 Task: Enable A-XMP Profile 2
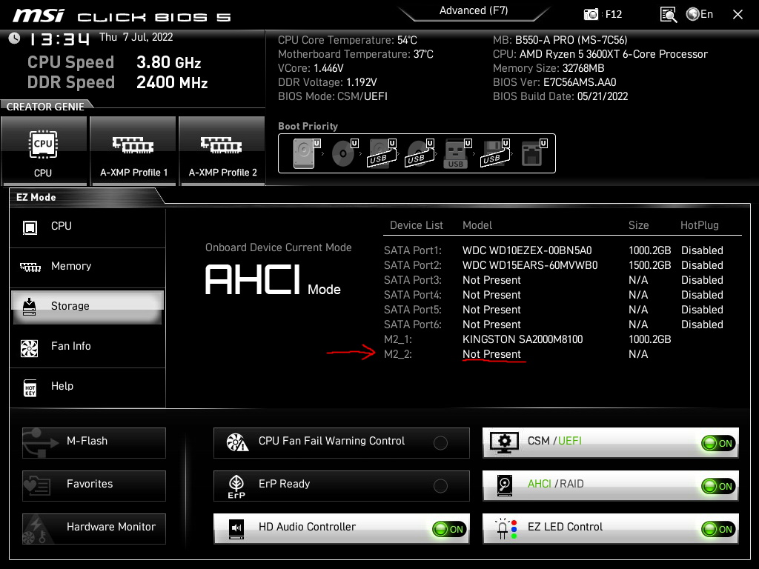click(222, 151)
